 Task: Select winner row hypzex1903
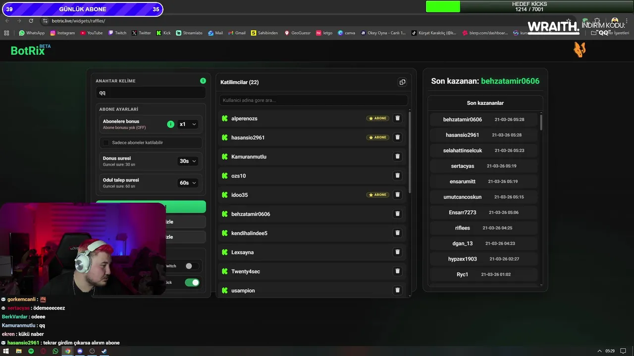coord(483,259)
